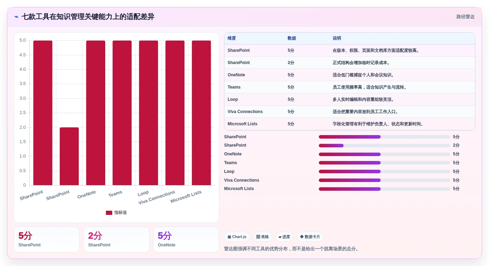The image size is (489, 266).
Task: Click the Loop bar in the chart
Action: [149, 113]
